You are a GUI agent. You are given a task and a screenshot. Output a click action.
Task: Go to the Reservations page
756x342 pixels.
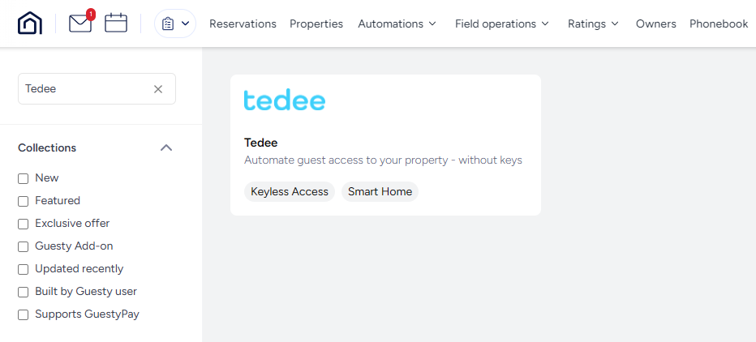[x=243, y=24]
